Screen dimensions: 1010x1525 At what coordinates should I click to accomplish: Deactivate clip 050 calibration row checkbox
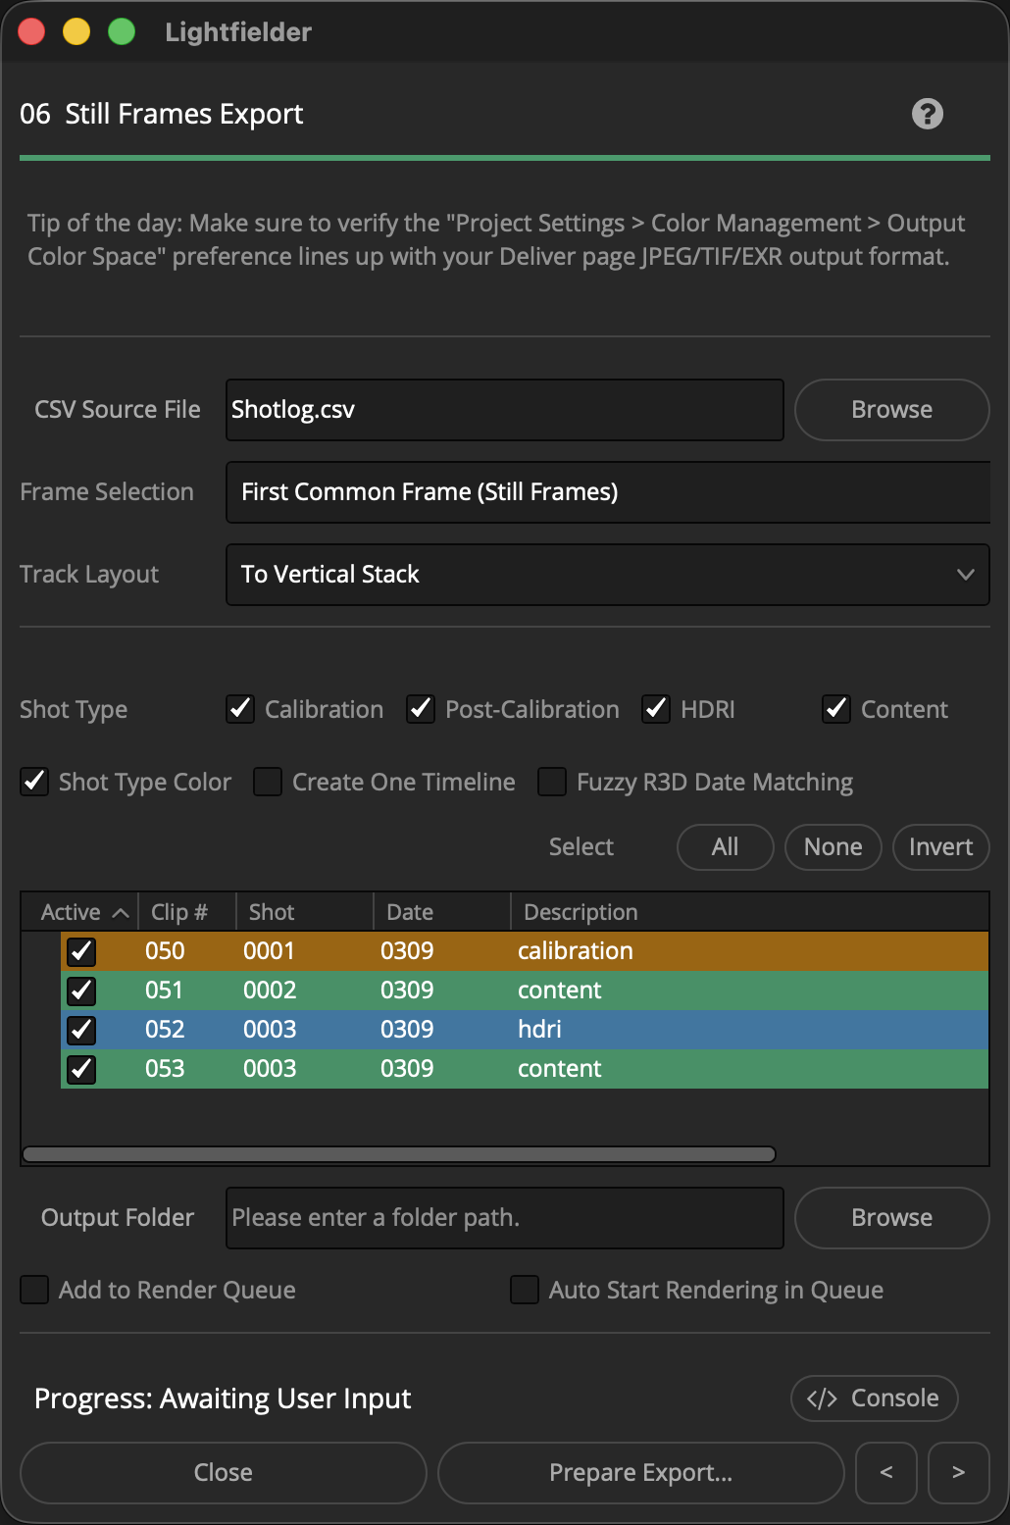tap(81, 951)
